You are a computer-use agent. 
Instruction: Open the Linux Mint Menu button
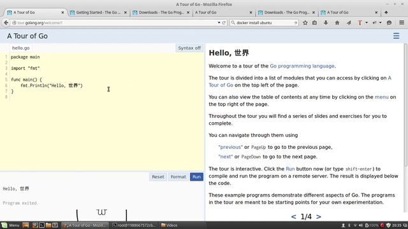pyautogui.click(x=10, y=225)
